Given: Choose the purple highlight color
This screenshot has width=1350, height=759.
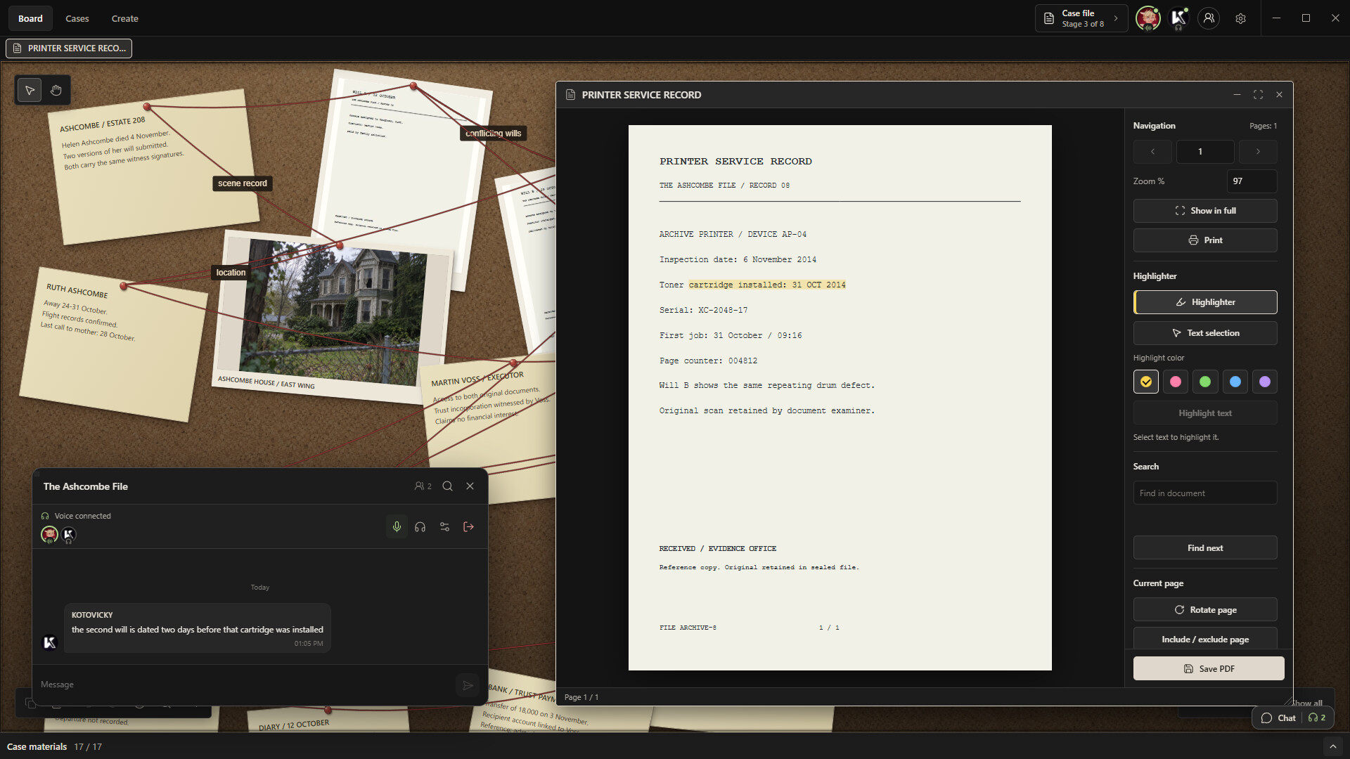Looking at the screenshot, I should click(1265, 382).
